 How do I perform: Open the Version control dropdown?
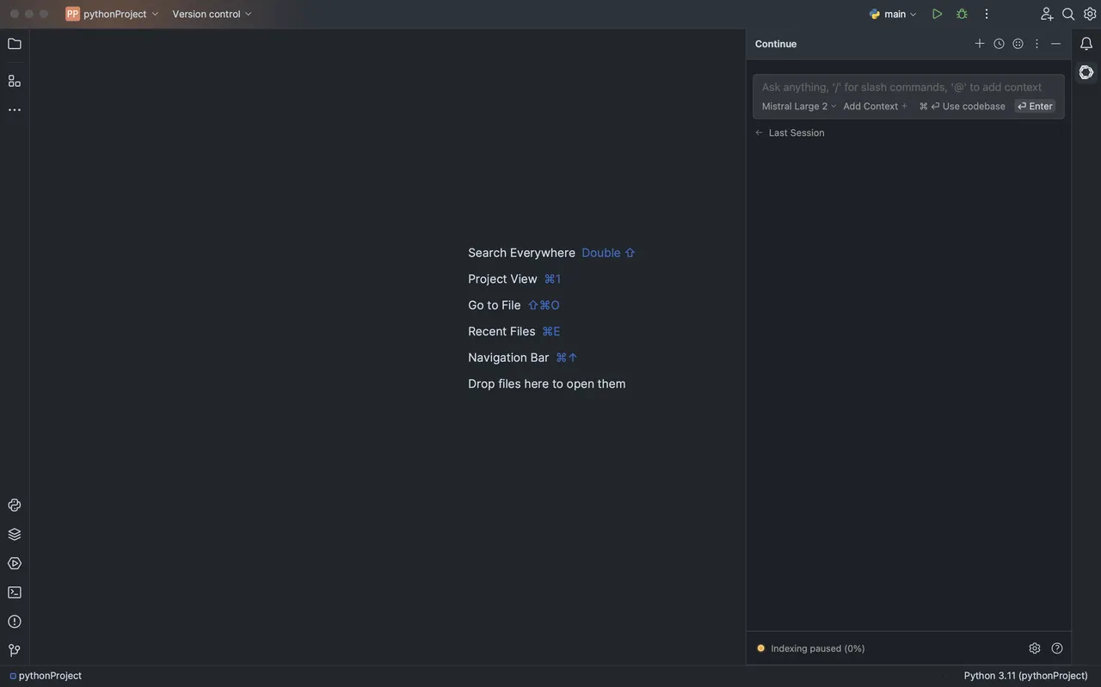pyautogui.click(x=212, y=14)
